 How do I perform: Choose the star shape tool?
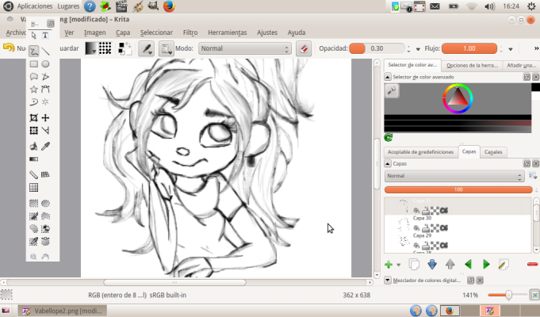tap(34, 89)
